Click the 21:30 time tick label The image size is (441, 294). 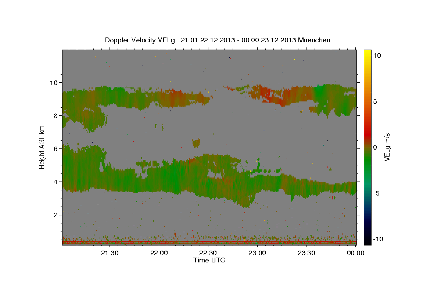110,253
